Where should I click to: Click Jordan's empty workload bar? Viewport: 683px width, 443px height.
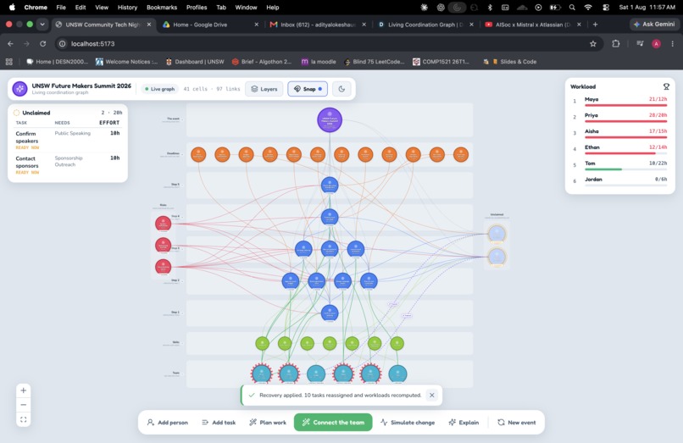coord(625,186)
